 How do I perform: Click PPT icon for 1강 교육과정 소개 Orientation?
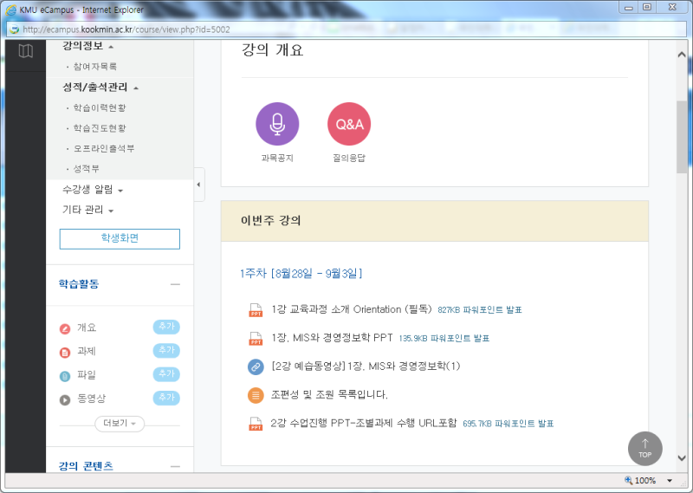point(256,310)
